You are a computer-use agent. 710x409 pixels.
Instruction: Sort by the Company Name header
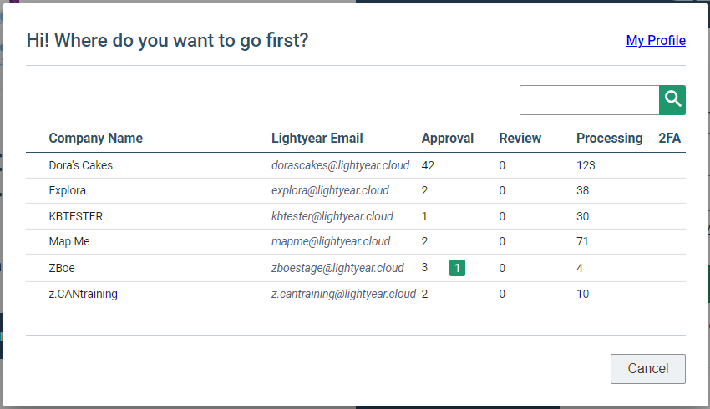point(96,139)
